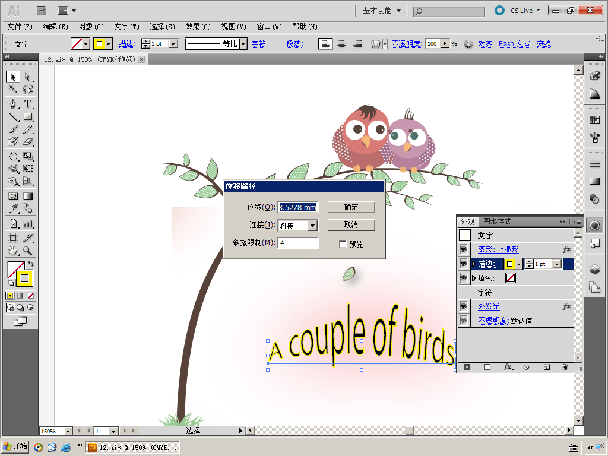Select the Type tool
This screenshot has width=608, height=456.
(x=27, y=104)
